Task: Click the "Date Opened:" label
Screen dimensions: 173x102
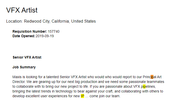Action: point(24,36)
